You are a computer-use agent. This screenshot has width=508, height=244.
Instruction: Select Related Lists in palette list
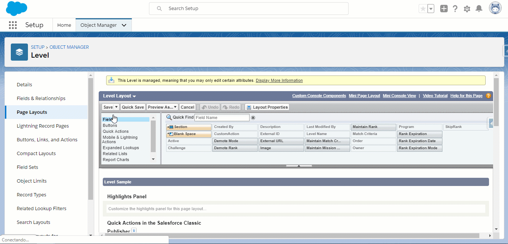tap(115, 154)
